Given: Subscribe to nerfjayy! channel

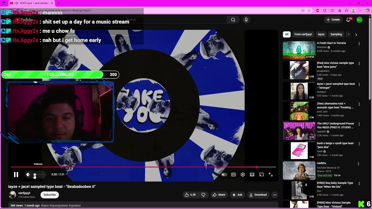Looking at the screenshot, I should point(50,195).
